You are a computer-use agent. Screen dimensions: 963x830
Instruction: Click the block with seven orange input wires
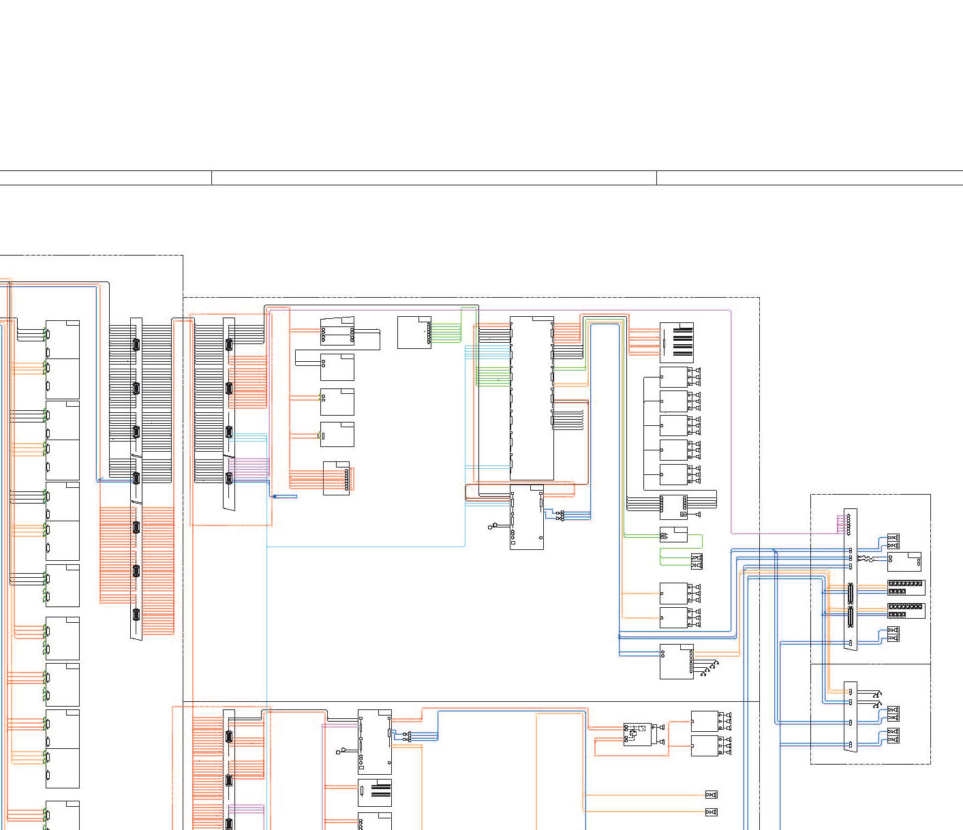(336, 478)
